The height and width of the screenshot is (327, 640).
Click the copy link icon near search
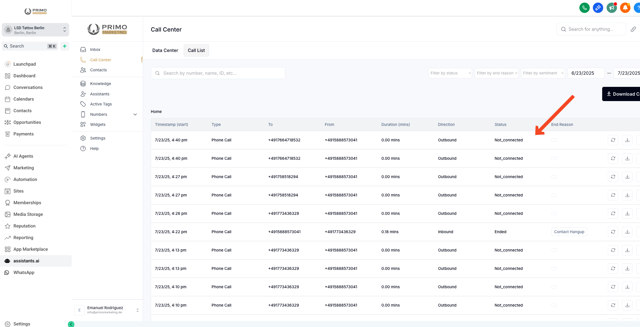(x=633, y=29)
